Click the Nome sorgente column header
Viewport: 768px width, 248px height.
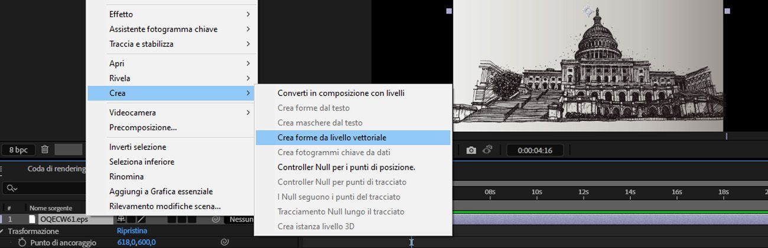[x=51, y=208]
